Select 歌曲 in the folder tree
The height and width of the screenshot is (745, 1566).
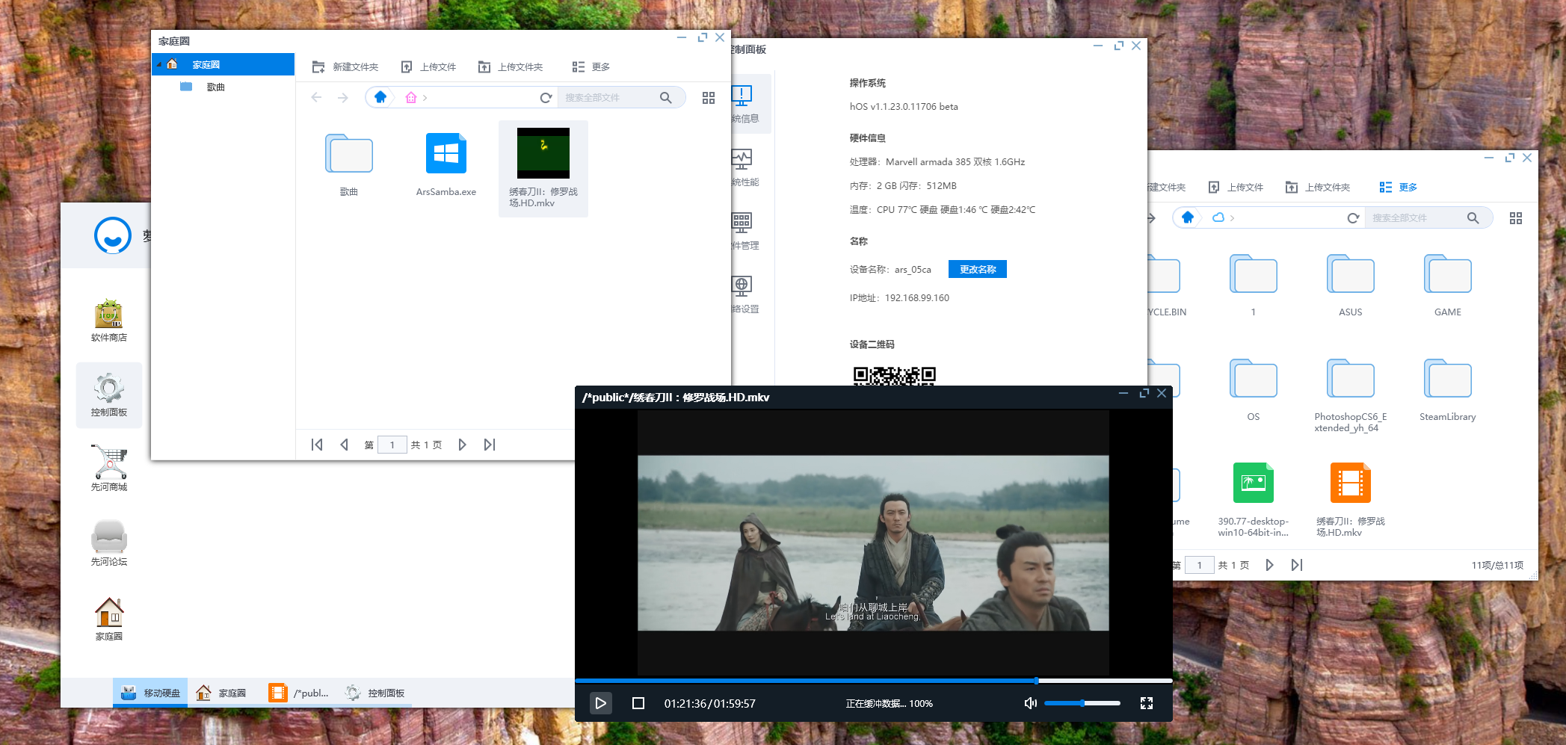click(215, 87)
